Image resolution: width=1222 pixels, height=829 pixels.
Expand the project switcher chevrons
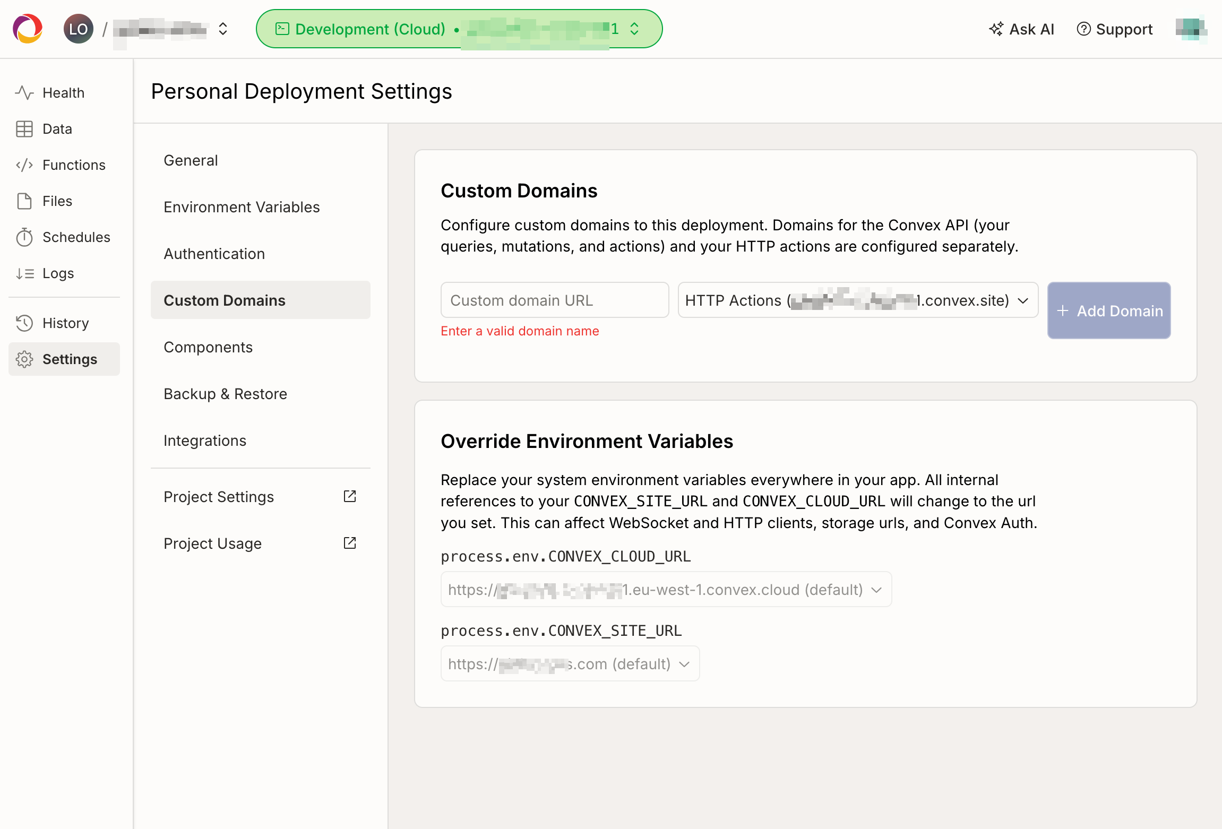[223, 29]
